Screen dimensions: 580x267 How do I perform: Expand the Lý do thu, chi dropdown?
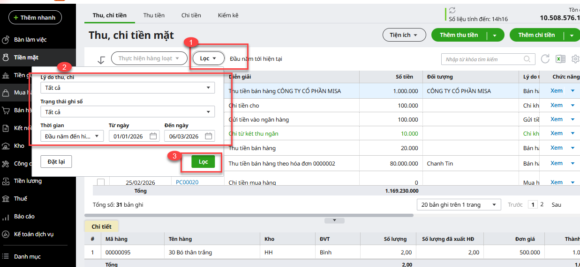(x=127, y=88)
